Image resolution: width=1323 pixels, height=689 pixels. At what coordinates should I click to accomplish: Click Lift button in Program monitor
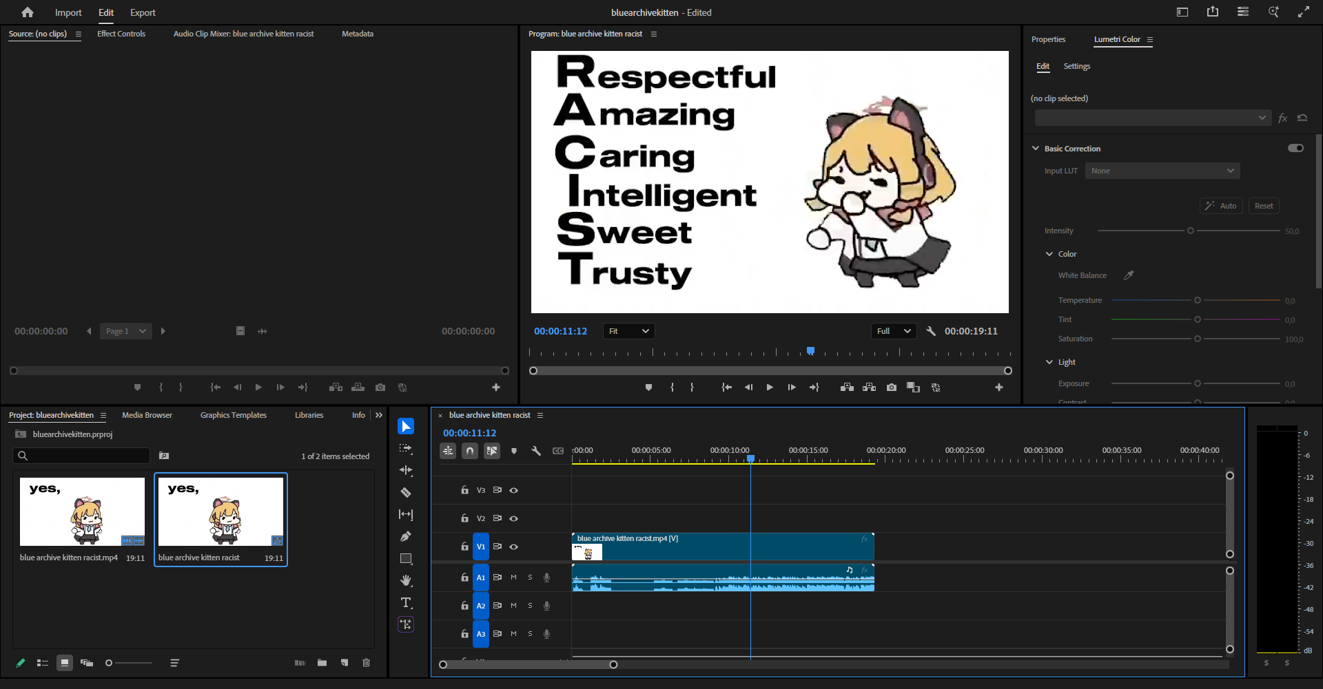point(848,388)
